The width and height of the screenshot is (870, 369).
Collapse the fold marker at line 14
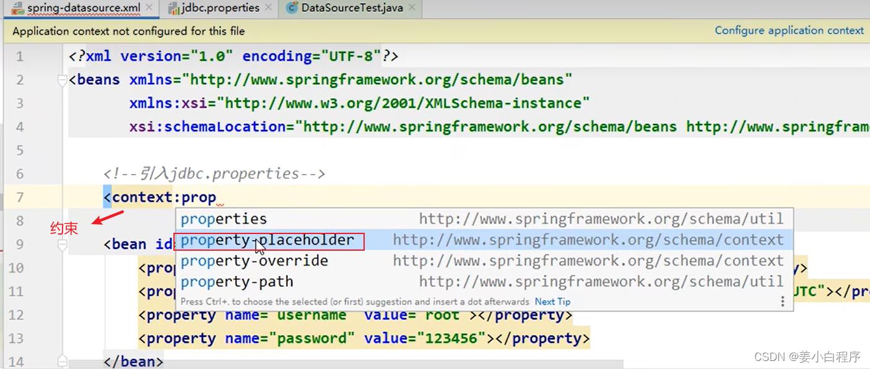(62, 361)
